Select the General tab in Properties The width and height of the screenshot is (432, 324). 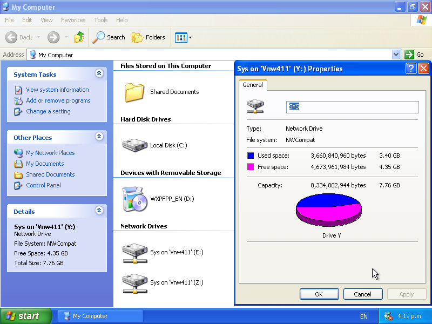click(253, 85)
